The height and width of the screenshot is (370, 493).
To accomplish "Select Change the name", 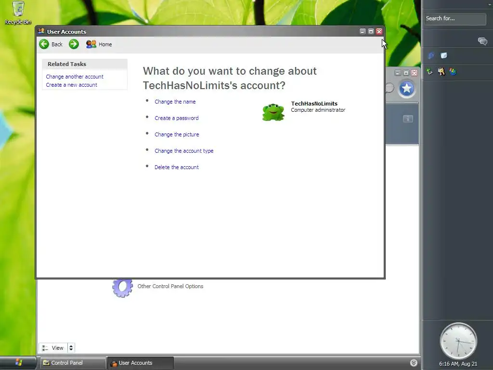I will (x=175, y=102).
